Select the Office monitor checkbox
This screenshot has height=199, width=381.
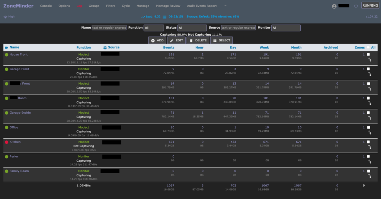tap(368, 127)
